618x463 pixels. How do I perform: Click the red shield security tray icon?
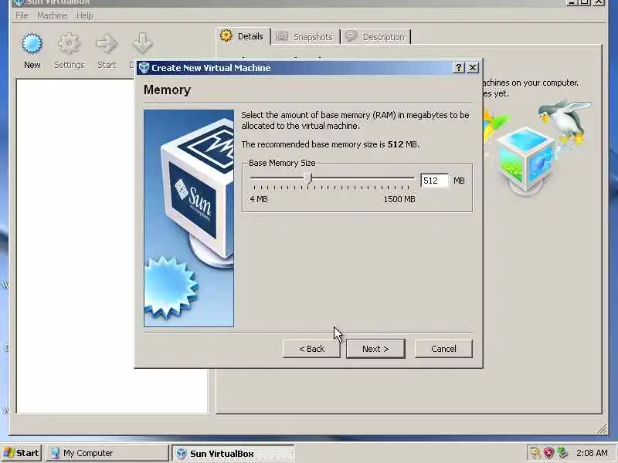pos(548,453)
